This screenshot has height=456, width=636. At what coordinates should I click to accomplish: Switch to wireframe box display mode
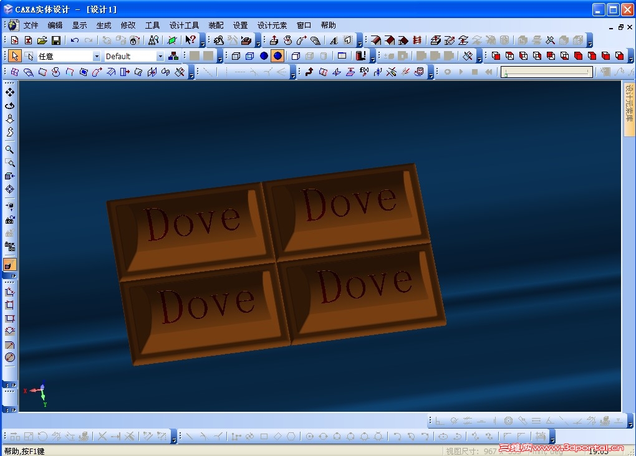(x=236, y=56)
